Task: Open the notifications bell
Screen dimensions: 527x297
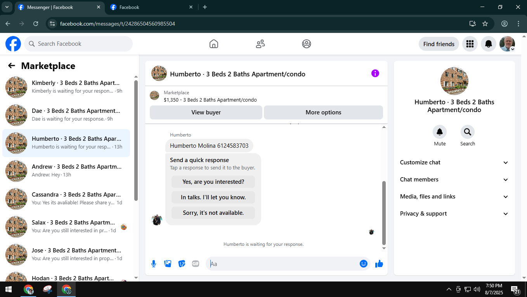Action: coord(489,44)
